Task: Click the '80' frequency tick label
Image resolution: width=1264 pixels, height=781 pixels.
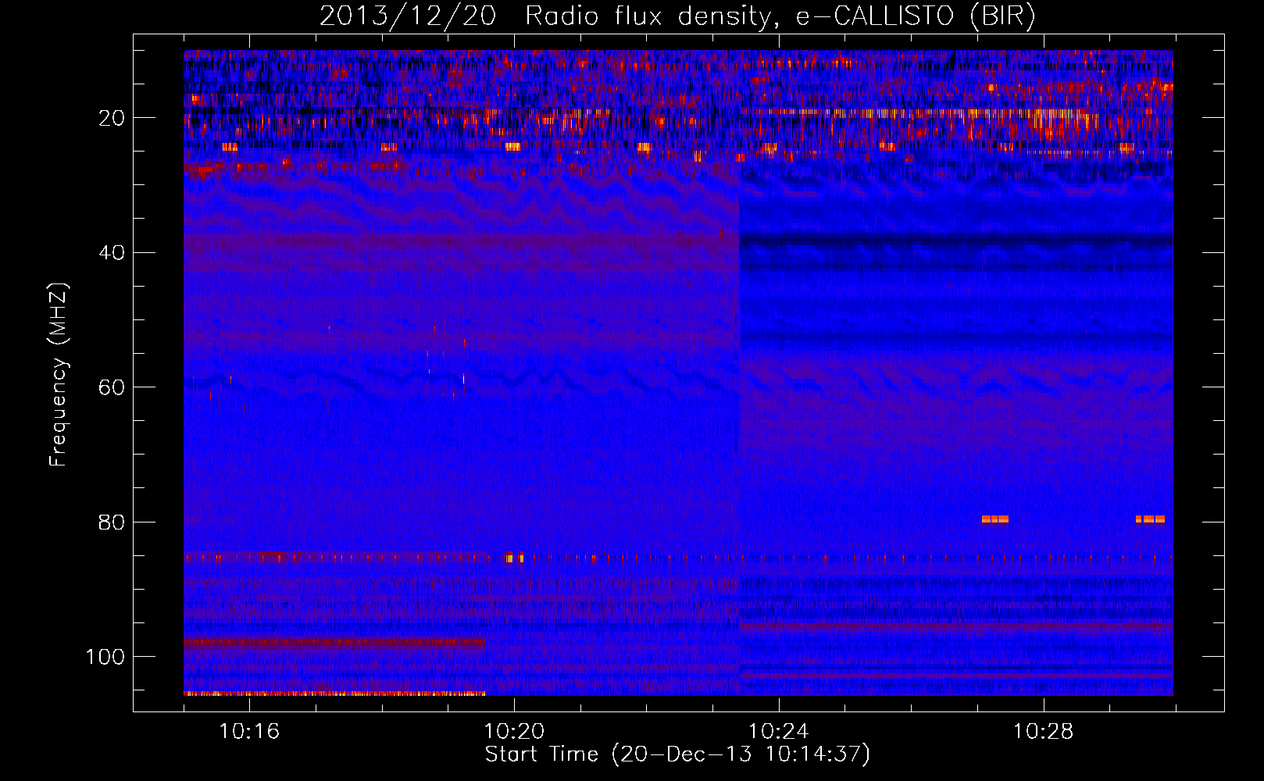Action: pyautogui.click(x=112, y=522)
